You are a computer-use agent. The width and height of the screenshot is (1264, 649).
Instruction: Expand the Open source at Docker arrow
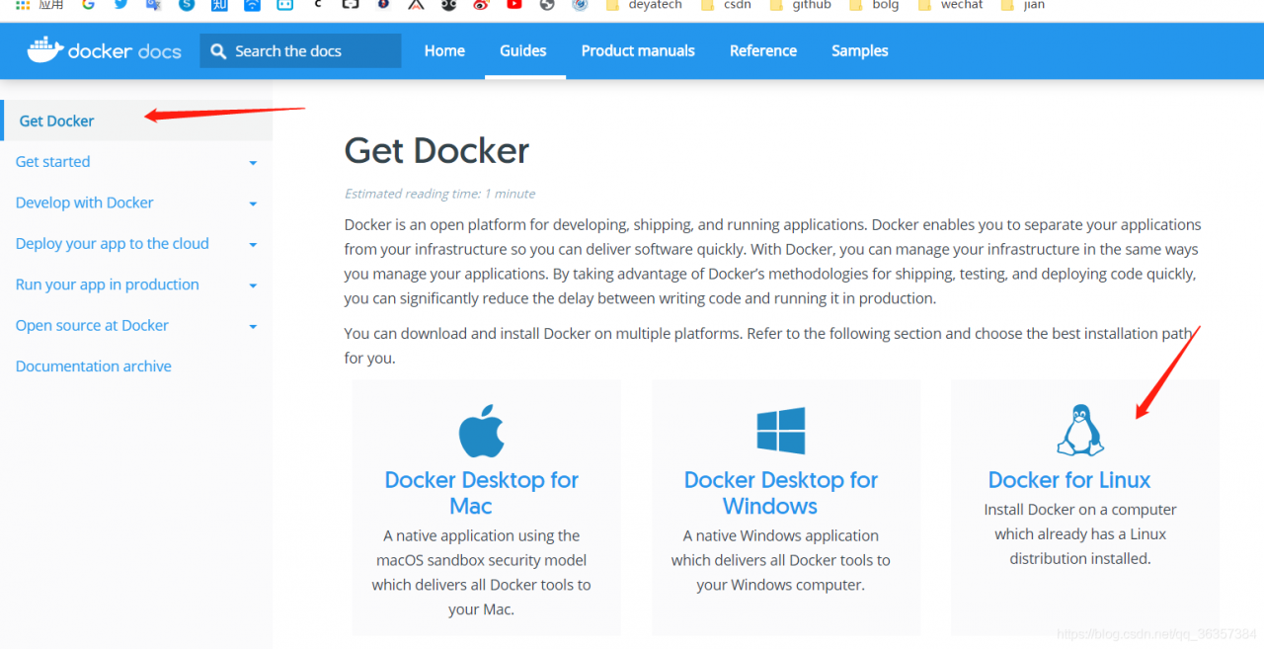tap(253, 327)
